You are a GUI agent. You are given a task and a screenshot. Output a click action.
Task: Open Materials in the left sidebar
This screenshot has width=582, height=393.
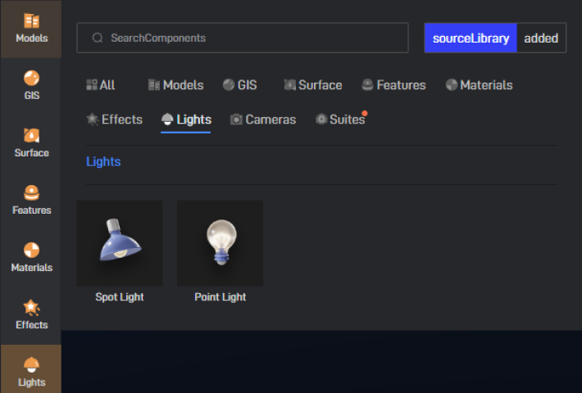tap(31, 258)
